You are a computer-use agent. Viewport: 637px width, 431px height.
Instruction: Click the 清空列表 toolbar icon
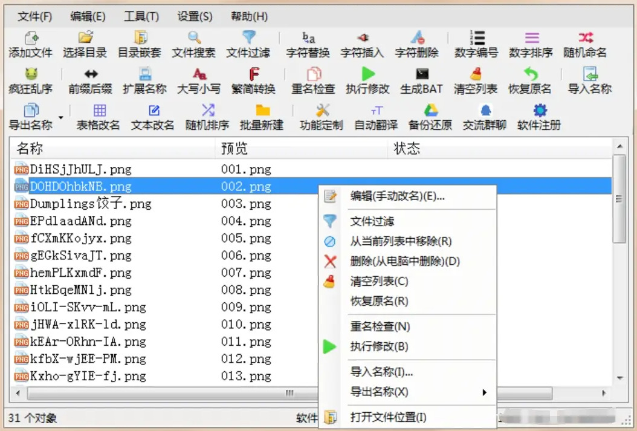coord(476,74)
